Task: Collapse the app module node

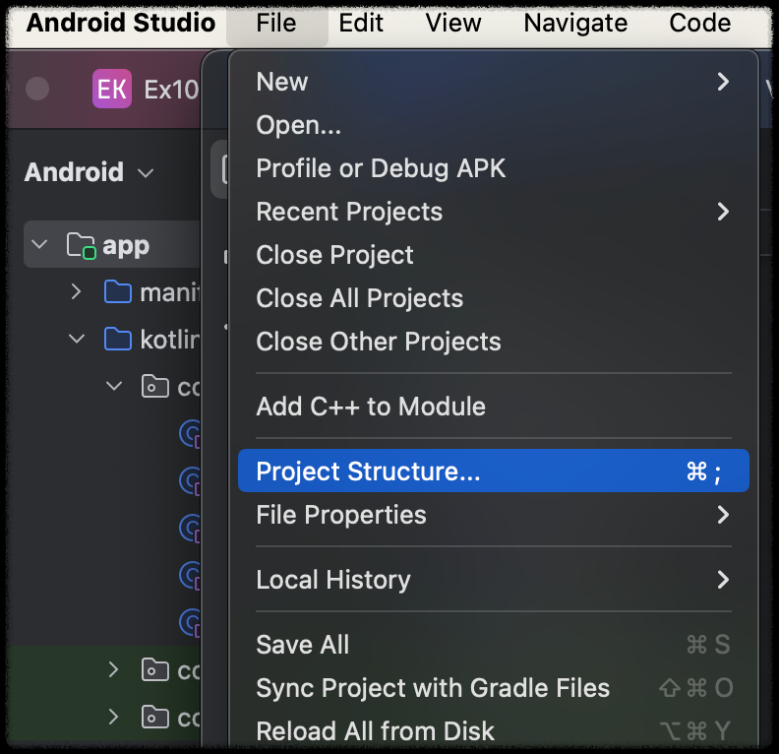Action: click(39, 244)
